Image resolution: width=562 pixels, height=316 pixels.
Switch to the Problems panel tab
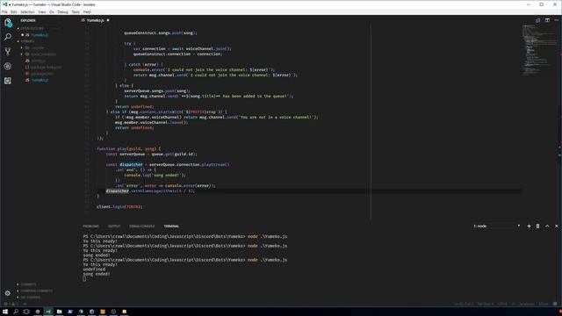point(90,226)
